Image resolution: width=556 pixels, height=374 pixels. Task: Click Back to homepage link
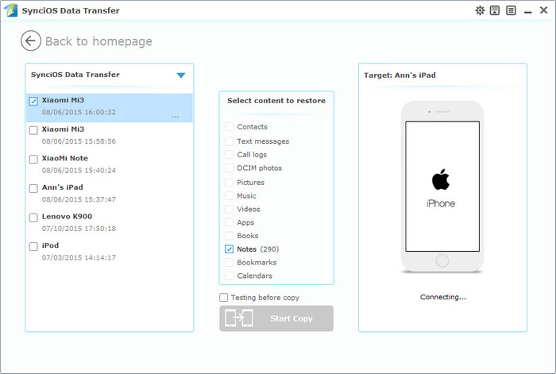98,41
